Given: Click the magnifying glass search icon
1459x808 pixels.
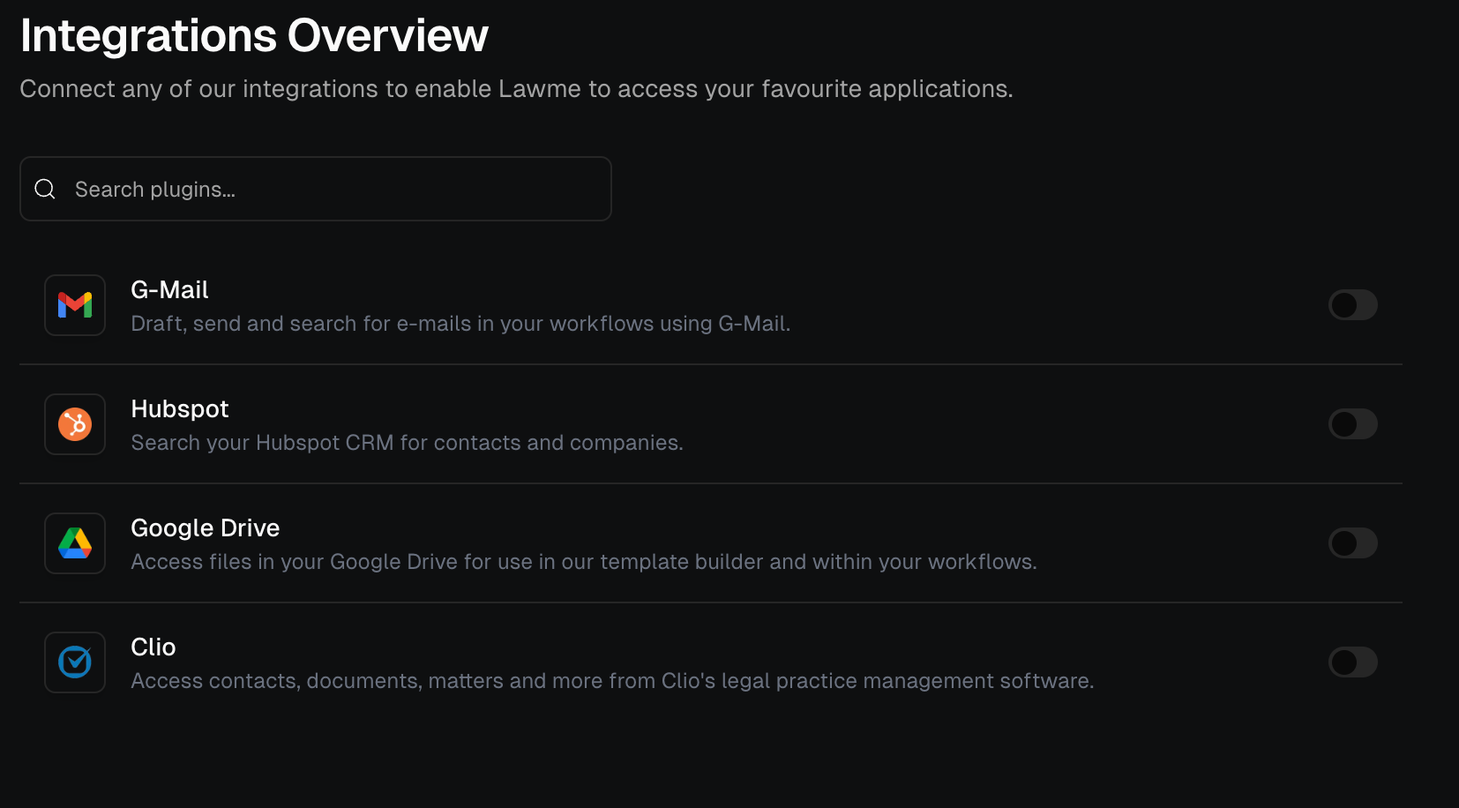Looking at the screenshot, I should pyautogui.click(x=44, y=189).
